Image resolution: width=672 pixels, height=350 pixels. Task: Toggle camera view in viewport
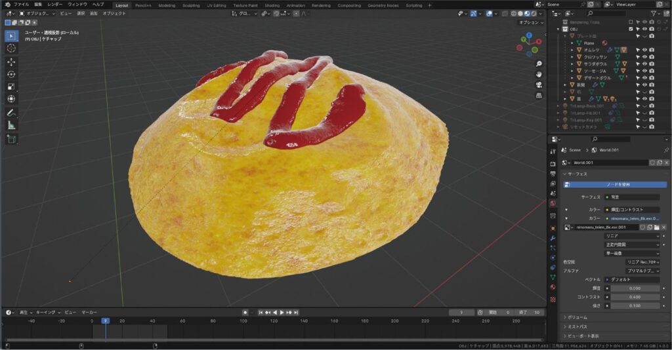(x=539, y=85)
